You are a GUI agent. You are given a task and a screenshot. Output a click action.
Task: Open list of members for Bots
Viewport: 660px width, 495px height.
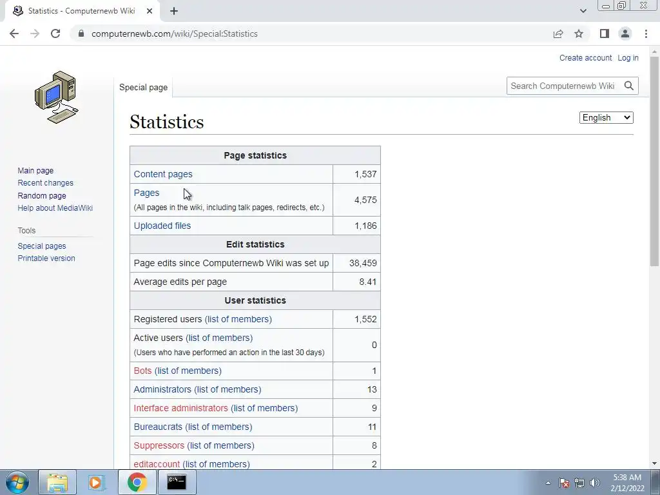[x=188, y=371]
